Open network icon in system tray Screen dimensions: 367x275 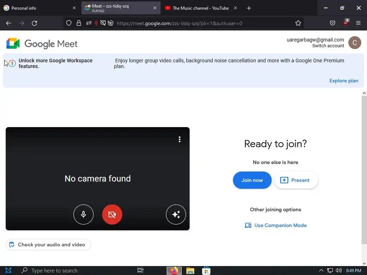click(330, 271)
